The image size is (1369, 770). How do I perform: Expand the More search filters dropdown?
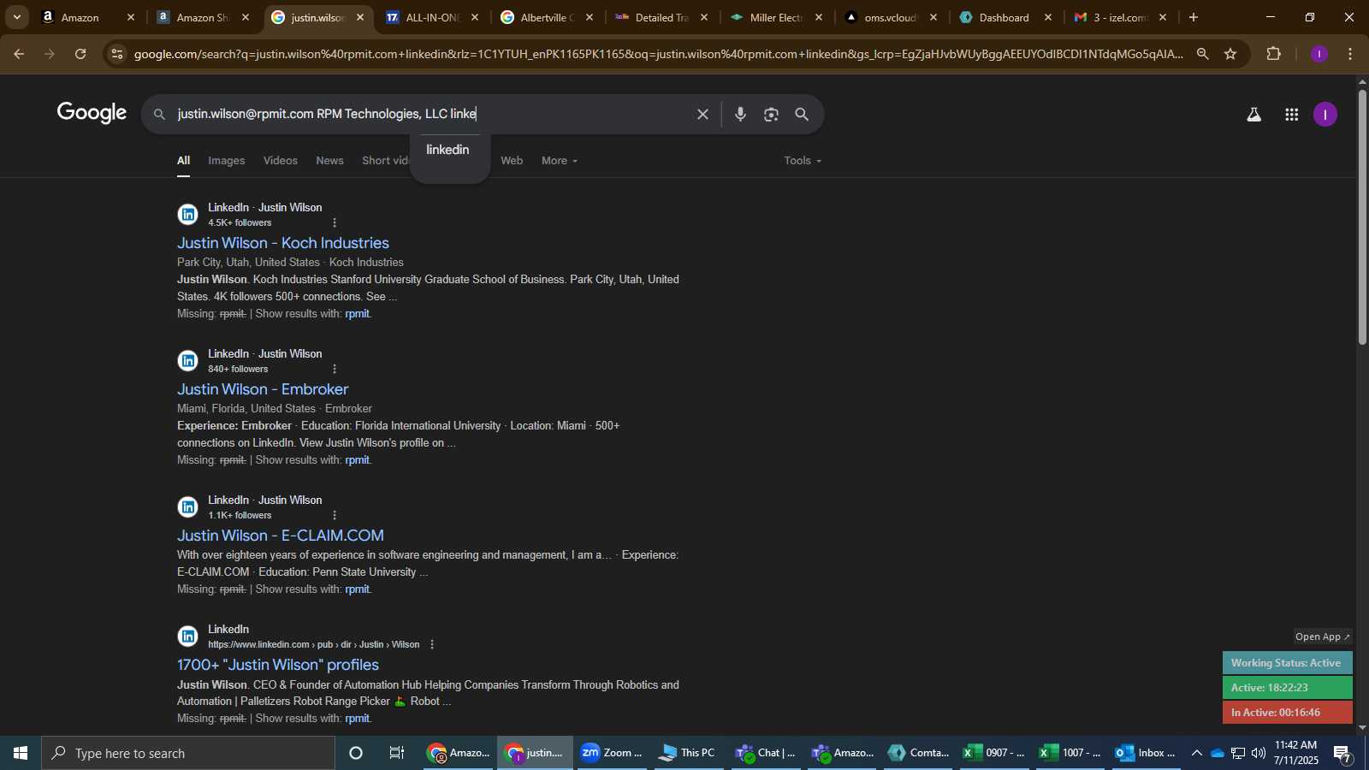560,161
